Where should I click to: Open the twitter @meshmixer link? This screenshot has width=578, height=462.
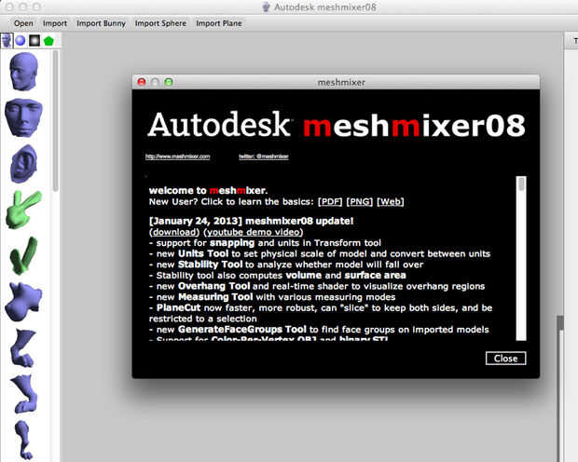click(x=264, y=156)
